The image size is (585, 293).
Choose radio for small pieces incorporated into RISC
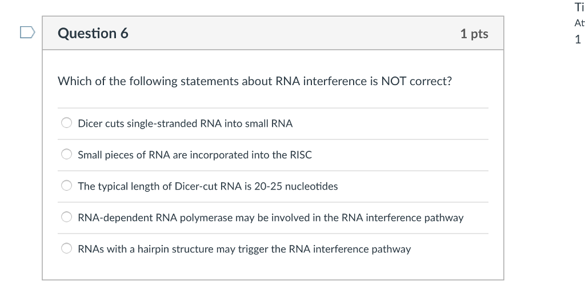[x=67, y=154]
